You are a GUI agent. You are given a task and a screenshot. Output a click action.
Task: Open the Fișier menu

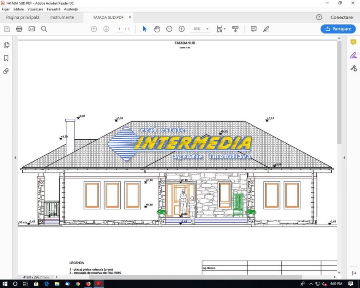click(x=6, y=9)
